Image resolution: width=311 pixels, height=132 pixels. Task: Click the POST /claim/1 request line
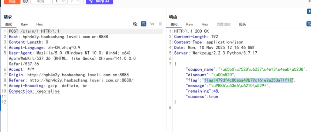[34, 31]
